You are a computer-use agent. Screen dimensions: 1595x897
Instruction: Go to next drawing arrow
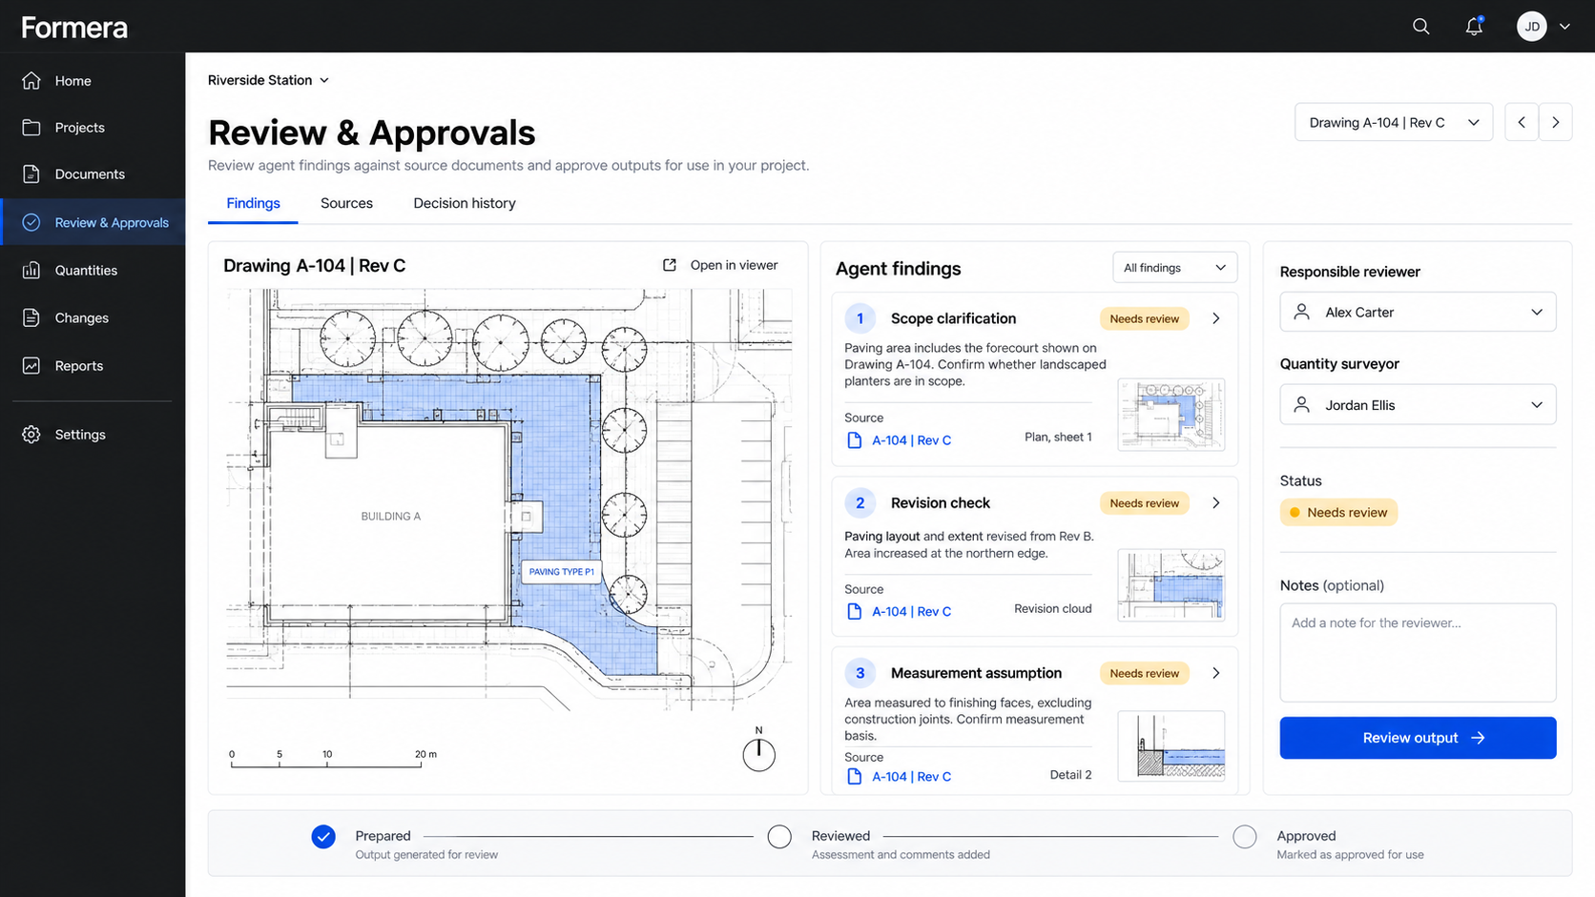click(1556, 123)
